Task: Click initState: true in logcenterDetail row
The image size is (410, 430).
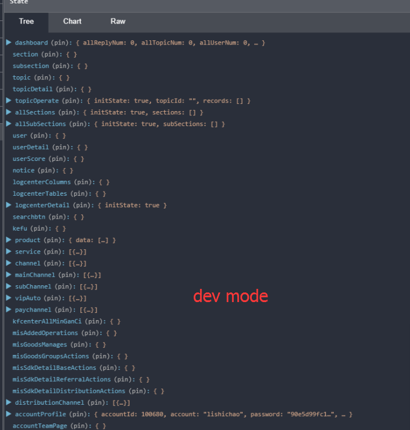Action: [132, 205]
